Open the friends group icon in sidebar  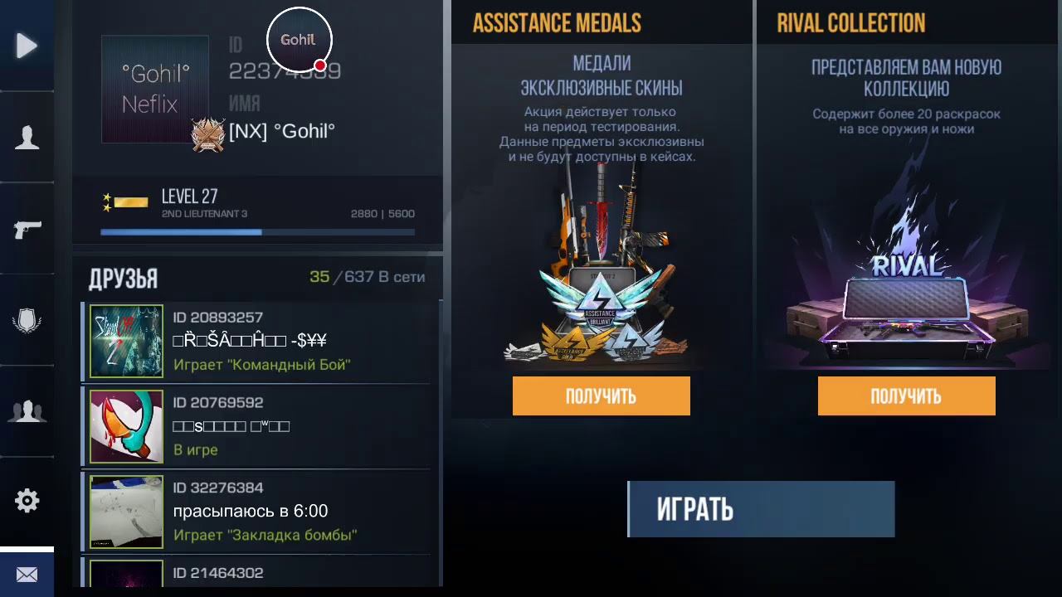(x=27, y=411)
